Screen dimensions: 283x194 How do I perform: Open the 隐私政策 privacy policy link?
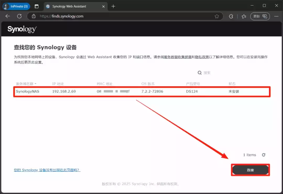pyautogui.click(x=202, y=57)
